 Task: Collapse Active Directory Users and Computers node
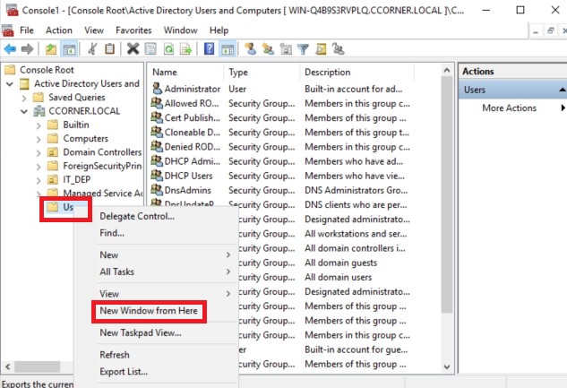coord(10,84)
